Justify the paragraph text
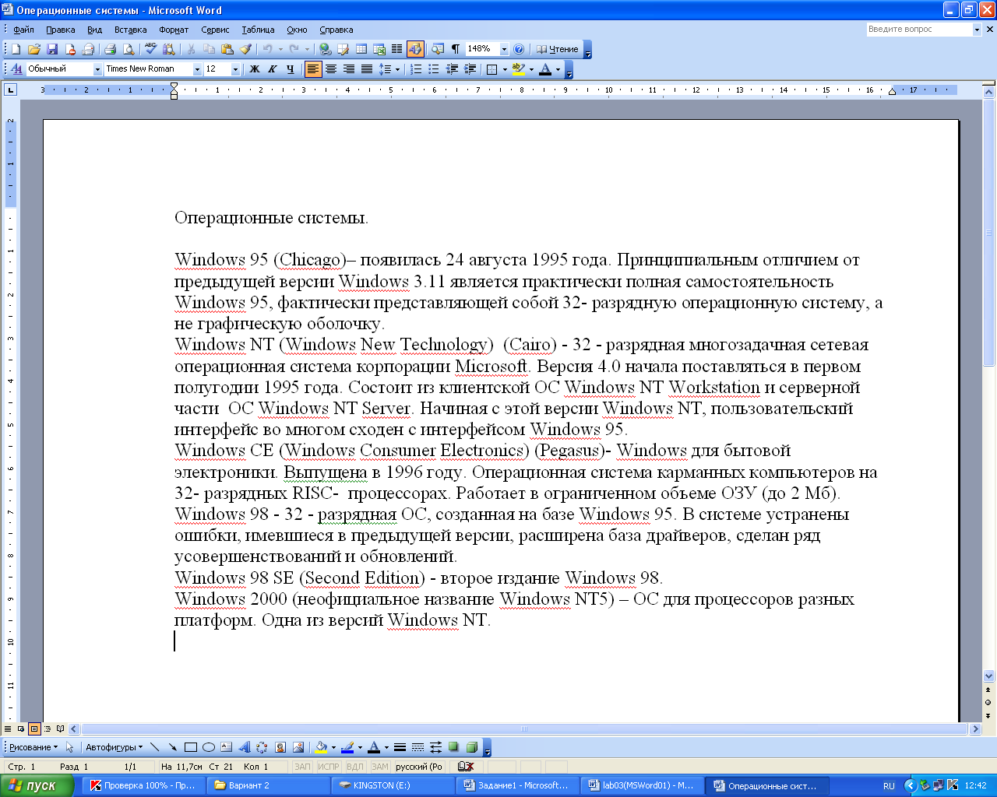 366,69
